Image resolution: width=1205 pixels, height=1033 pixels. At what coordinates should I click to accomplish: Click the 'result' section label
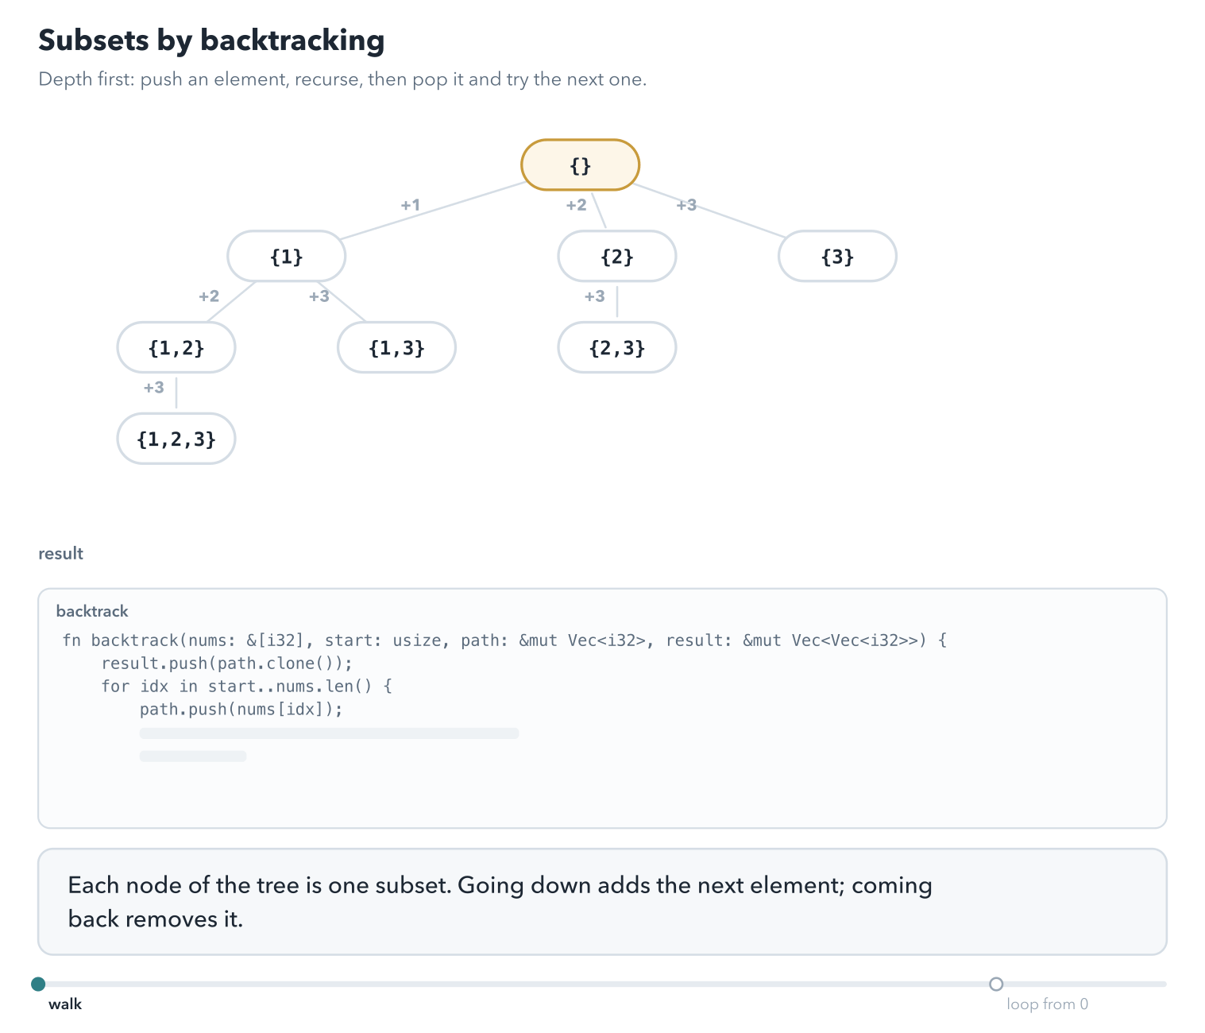point(60,554)
